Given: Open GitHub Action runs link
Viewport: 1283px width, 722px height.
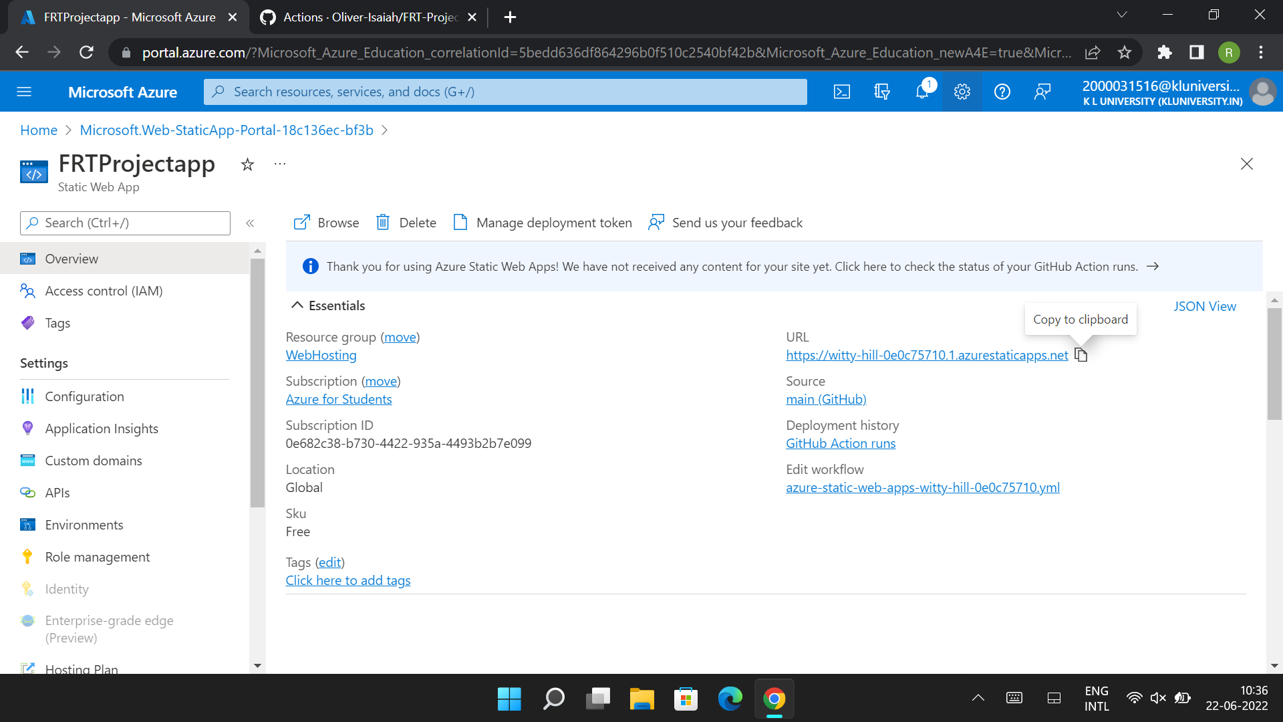Looking at the screenshot, I should click(x=841, y=443).
